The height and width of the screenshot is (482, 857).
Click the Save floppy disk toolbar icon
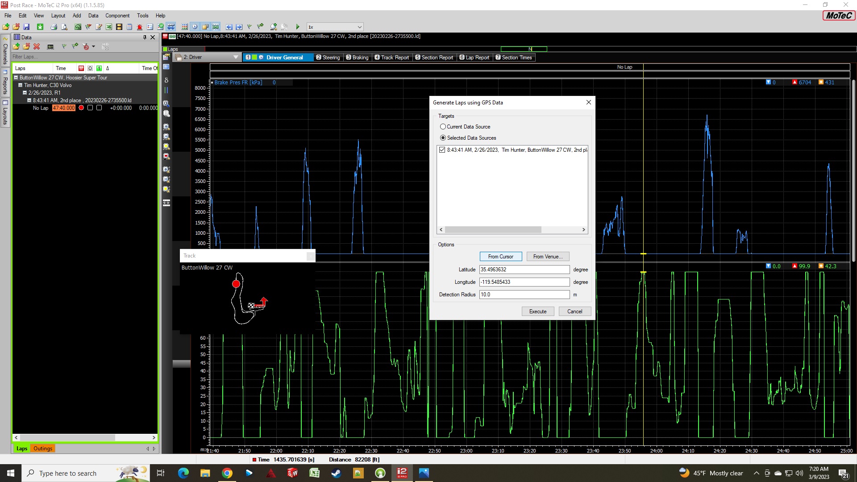26,27
